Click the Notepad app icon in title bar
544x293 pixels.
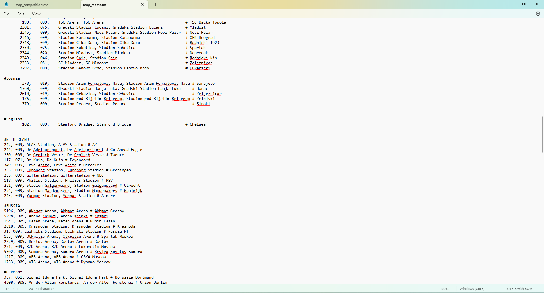pos(6,5)
